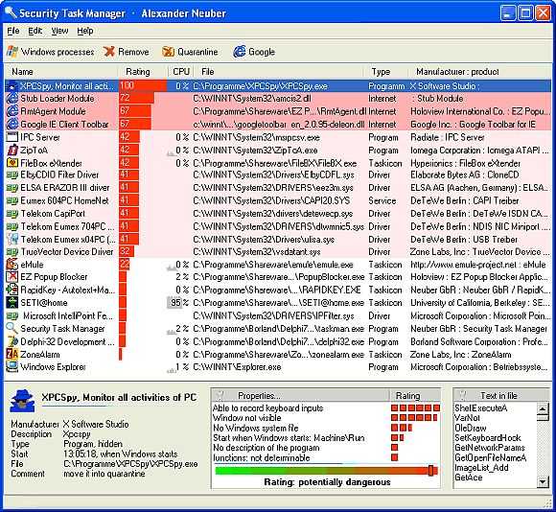
Task: Open the File menu
Action: tap(13, 31)
